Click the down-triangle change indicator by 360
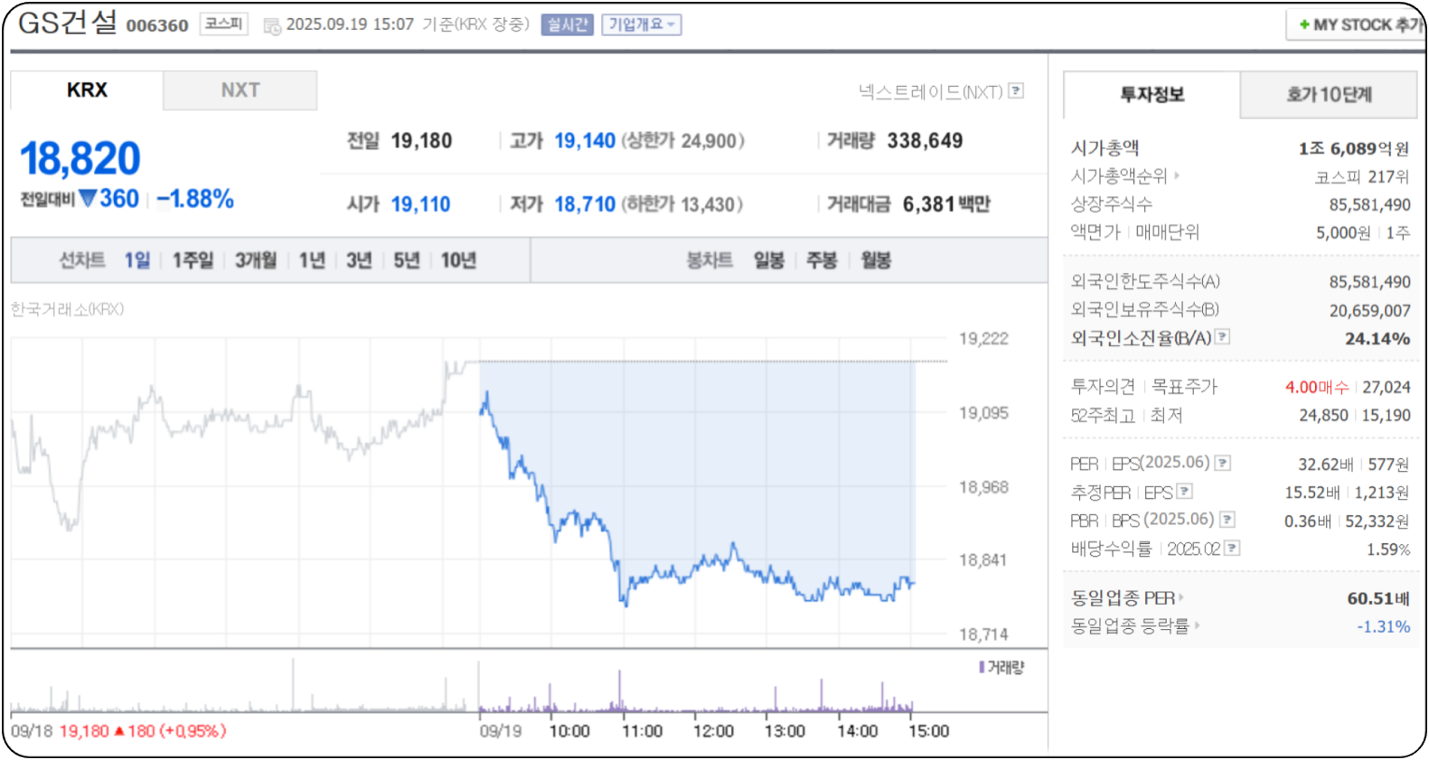This screenshot has width=1429, height=760. tap(88, 198)
